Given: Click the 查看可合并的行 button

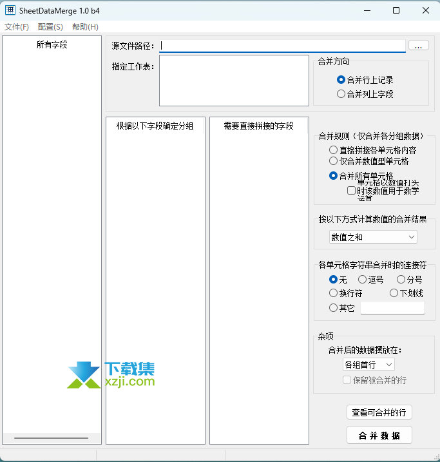Looking at the screenshot, I should tap(379, 412).
